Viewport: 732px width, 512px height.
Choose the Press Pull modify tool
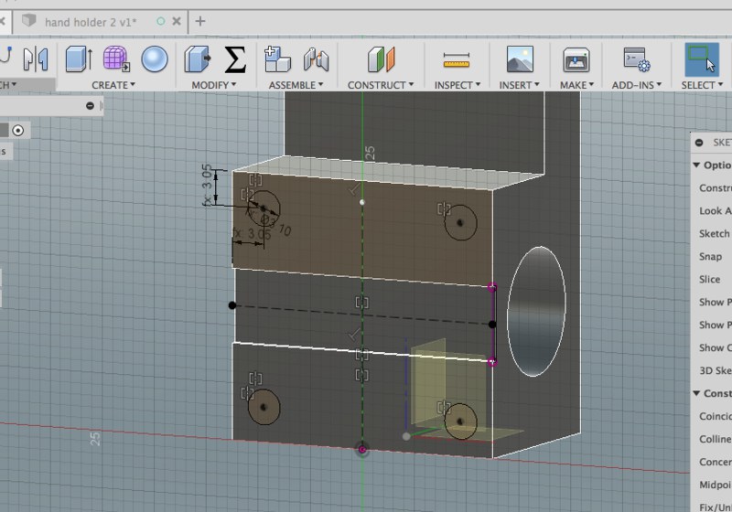pyautogui.click(x=197, y=59)
